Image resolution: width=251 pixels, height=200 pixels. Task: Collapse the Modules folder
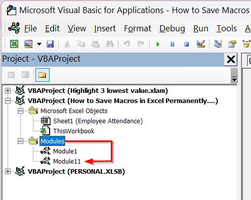click(20, 141)
